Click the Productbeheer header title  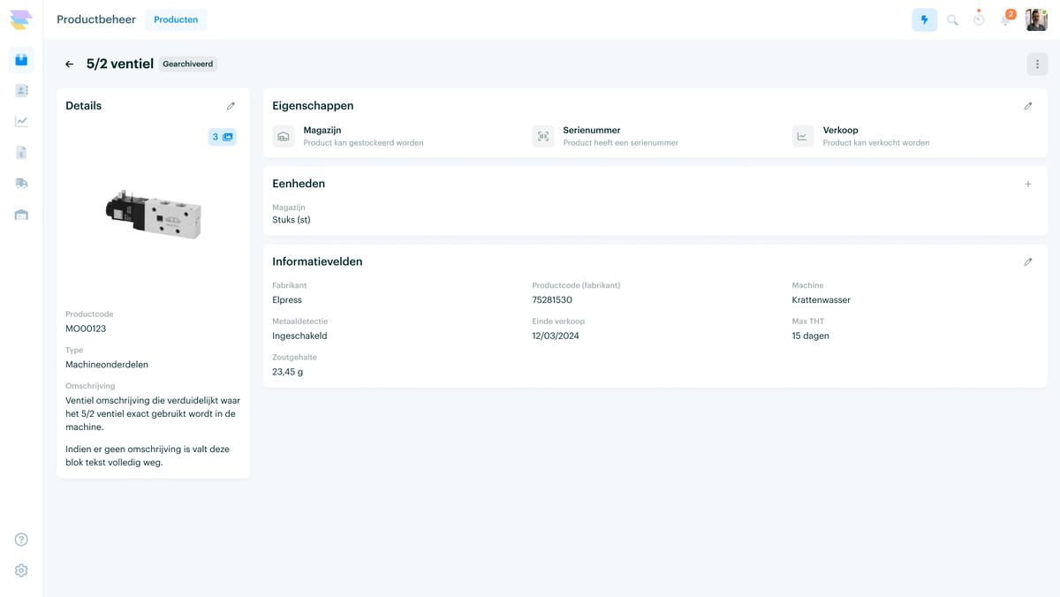[x=96, y=19]
